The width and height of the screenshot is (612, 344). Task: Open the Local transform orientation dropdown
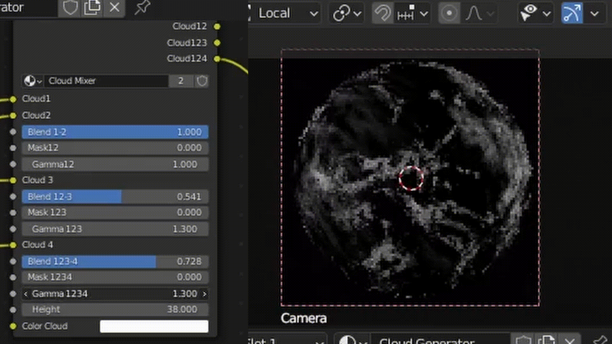coord(287,13)
